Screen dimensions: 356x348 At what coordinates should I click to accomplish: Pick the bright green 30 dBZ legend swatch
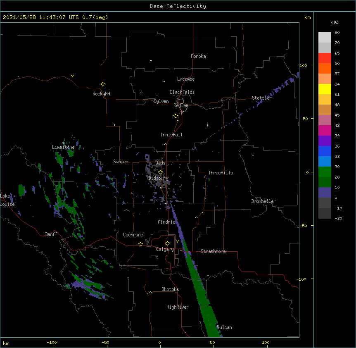(325, 172)
